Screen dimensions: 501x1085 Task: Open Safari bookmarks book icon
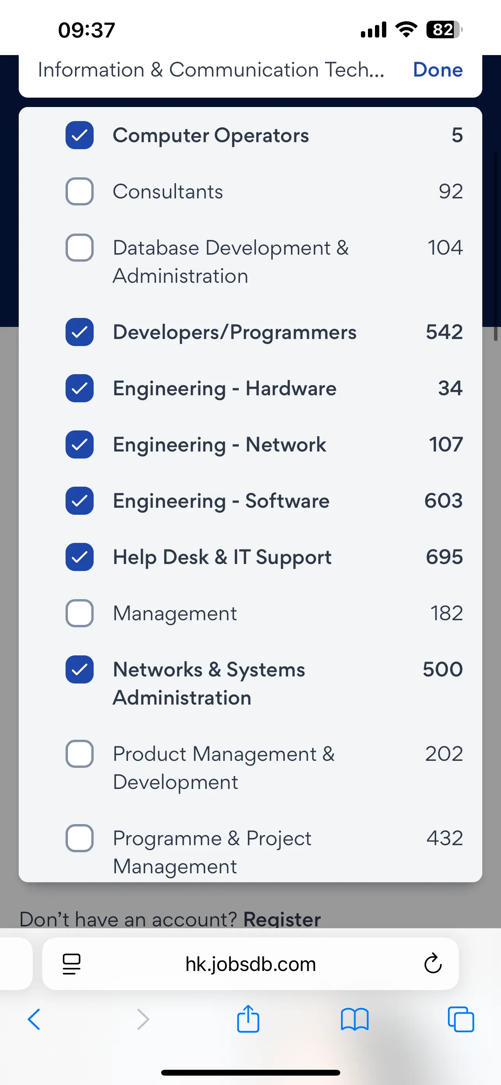tap(355, 1020)
